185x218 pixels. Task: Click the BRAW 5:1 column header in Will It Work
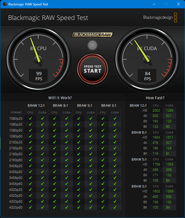pyautogui.click(x=85, y=106)
